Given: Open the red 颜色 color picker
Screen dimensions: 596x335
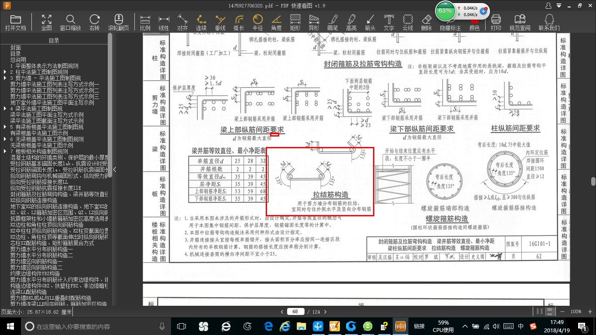Looking at the screenshot, I should pyautogui.click(x=474, y=25).
